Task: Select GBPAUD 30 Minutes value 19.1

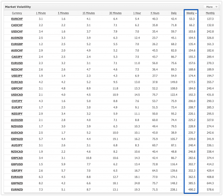Action: tap(115, 139)
